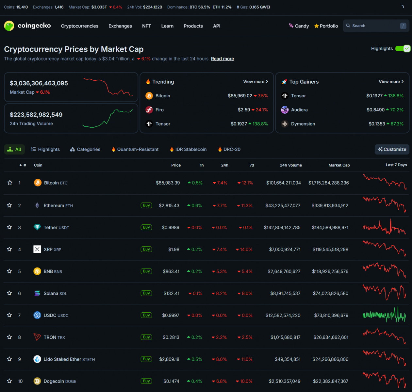
Task: Expand Trending with View more
Action: tap(255, 82)
